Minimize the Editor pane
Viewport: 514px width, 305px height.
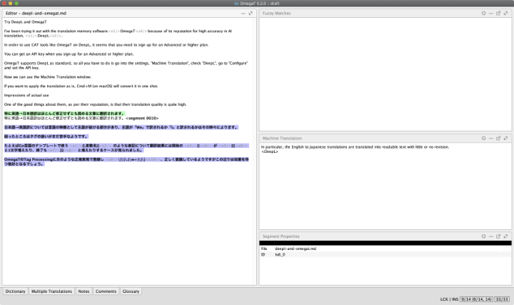[243, 14]
